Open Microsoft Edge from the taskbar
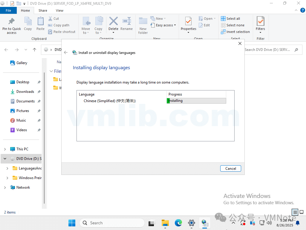 point(178,223)
